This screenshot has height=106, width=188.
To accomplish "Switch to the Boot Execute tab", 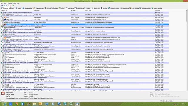I will 70,8.
